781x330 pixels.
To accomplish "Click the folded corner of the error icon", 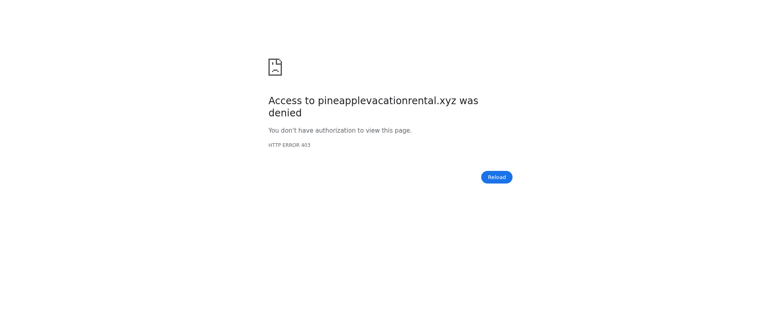I will (279, 61).
